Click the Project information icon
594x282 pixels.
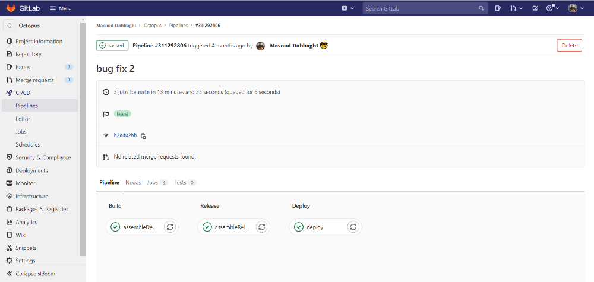pos(10,41)
